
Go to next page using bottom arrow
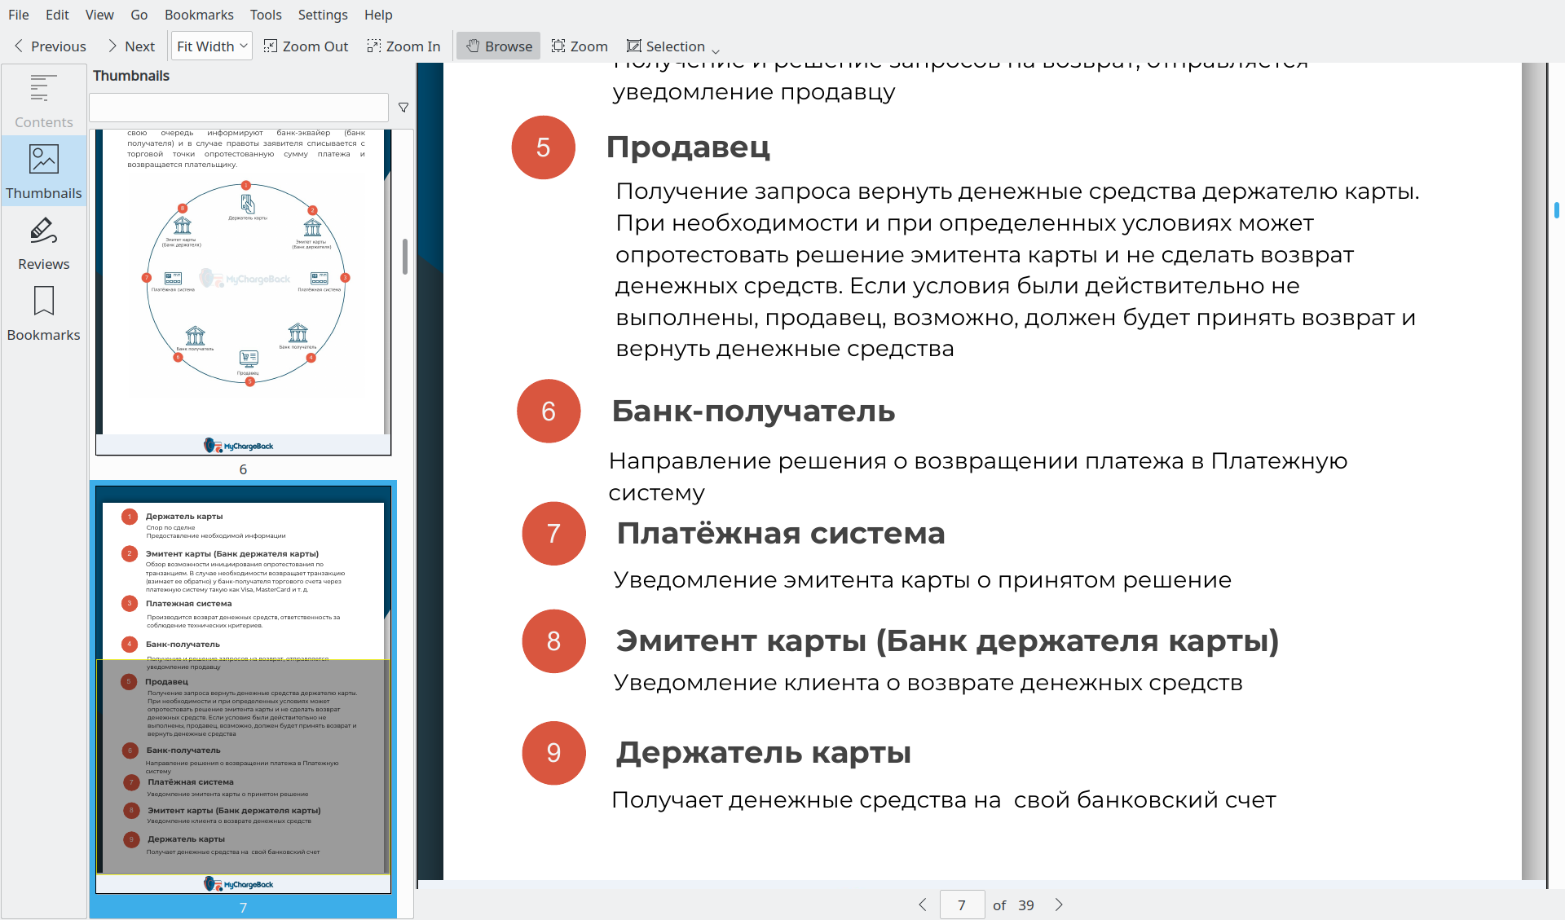pos(1059,905)
